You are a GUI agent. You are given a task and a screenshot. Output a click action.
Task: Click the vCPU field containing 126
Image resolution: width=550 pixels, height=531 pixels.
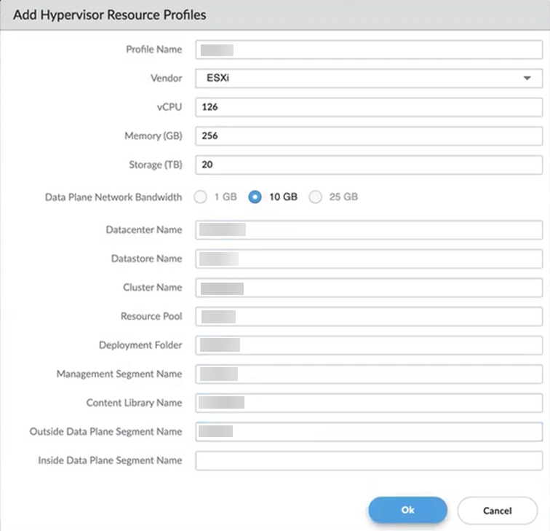[368, 107]
